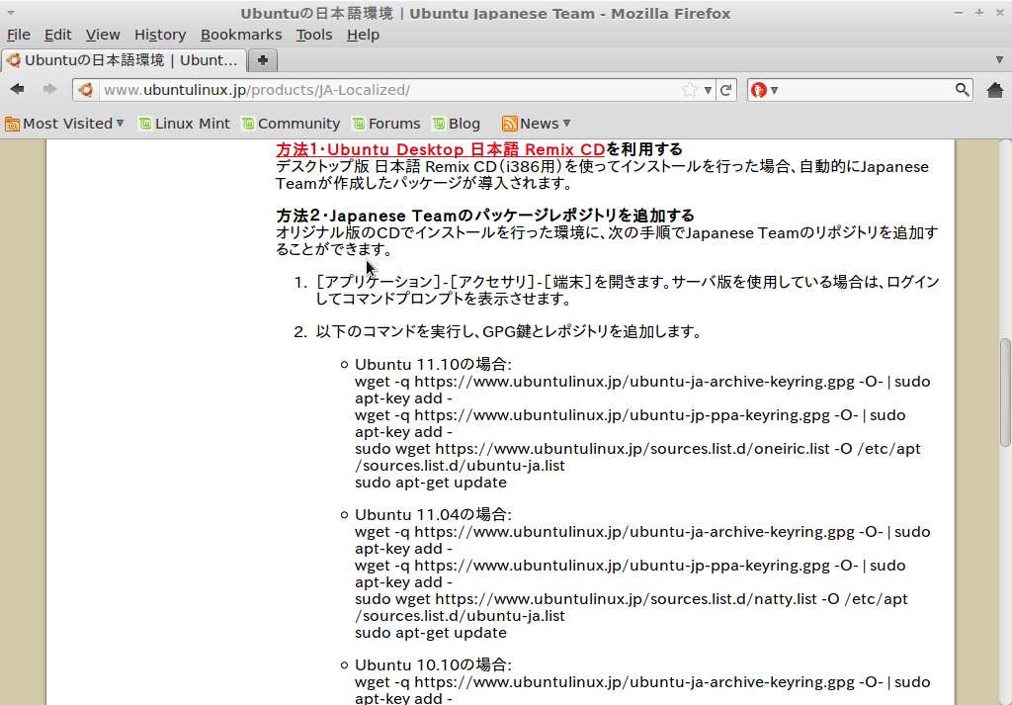List all tabs dropdown arrow
Image resolution: width=1012 pixels, height=705 pixels.
point(1000,60)
